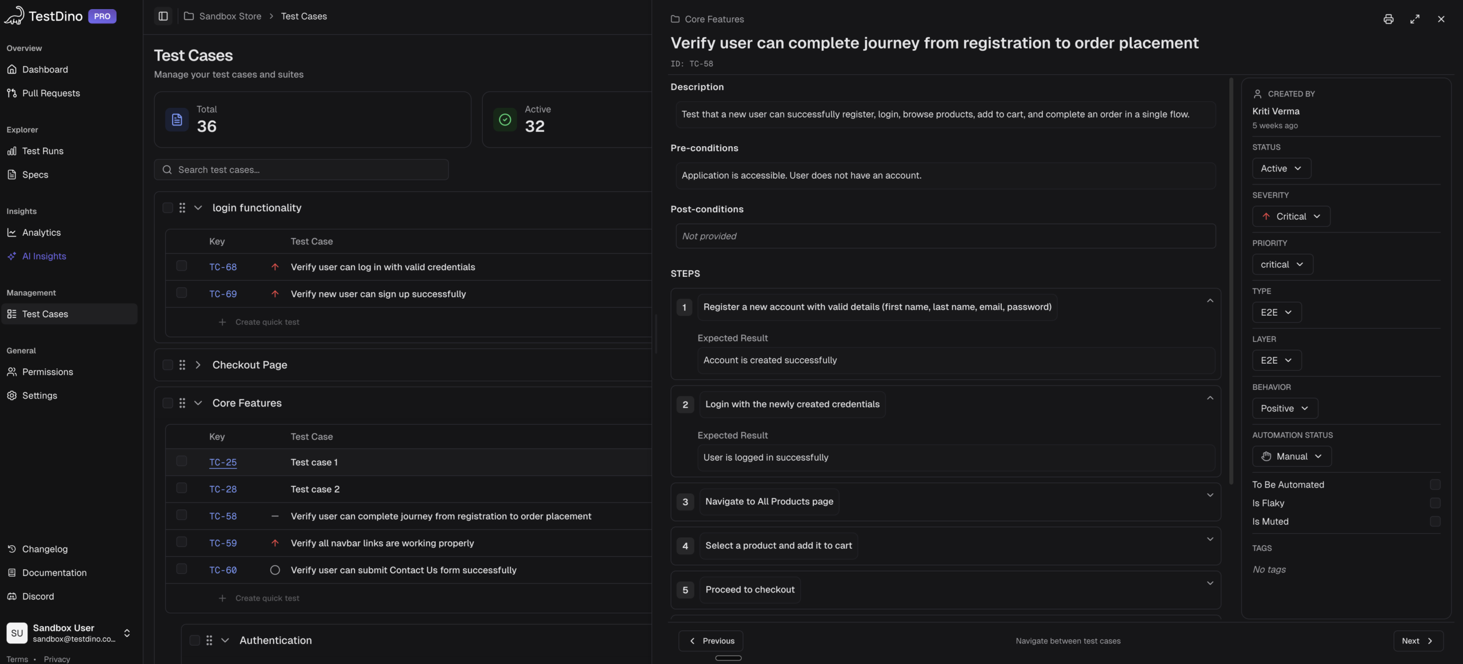Screen dimensions: 1463x664
Task: Click drag handle for Core Features suite
Action: pyautogui.click(x=182, y=403)
